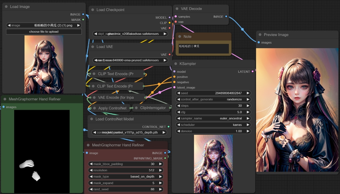Expand the collapsed ClipInterrogator node
Screen dimensions: 340x194
(x=136, y=108)
